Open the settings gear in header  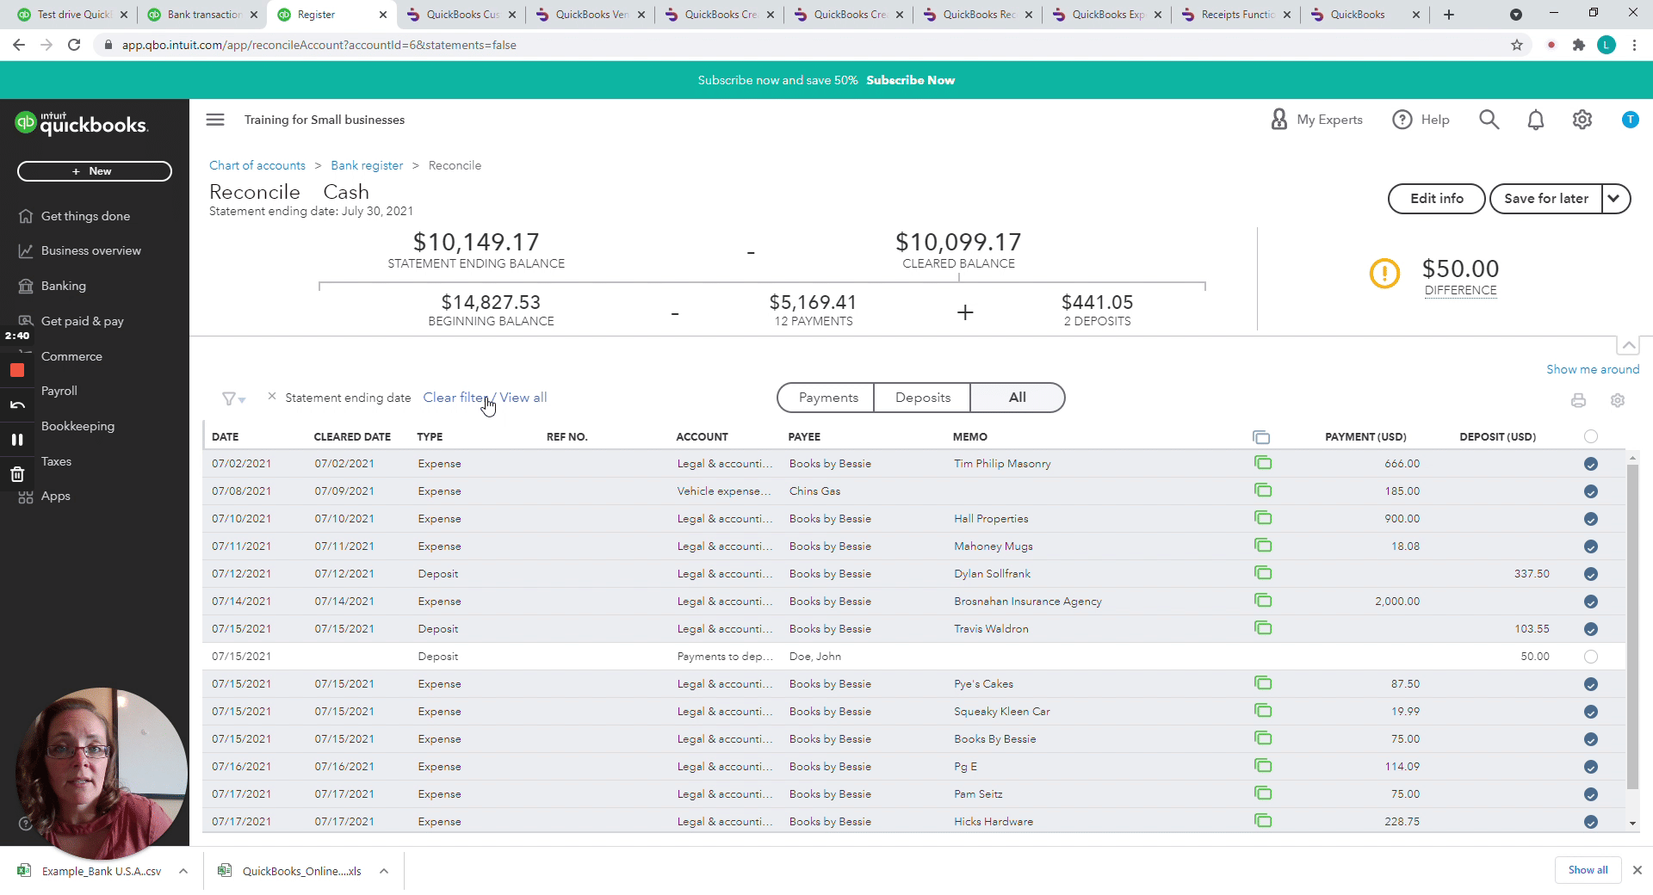(x=1582, y=120)
